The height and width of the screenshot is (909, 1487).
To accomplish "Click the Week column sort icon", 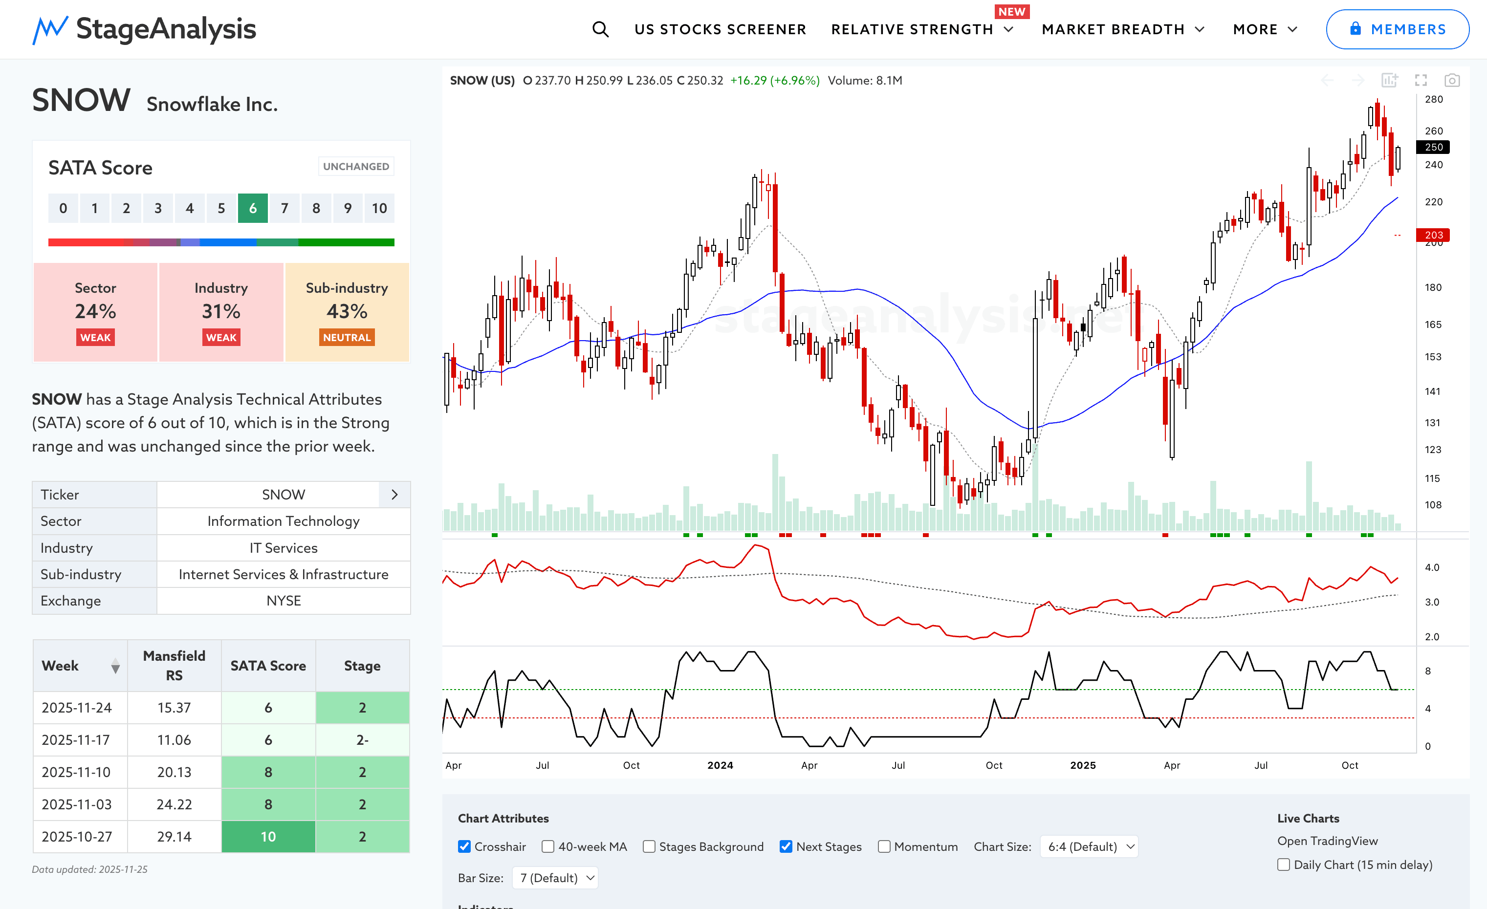I will click(115, 666).
